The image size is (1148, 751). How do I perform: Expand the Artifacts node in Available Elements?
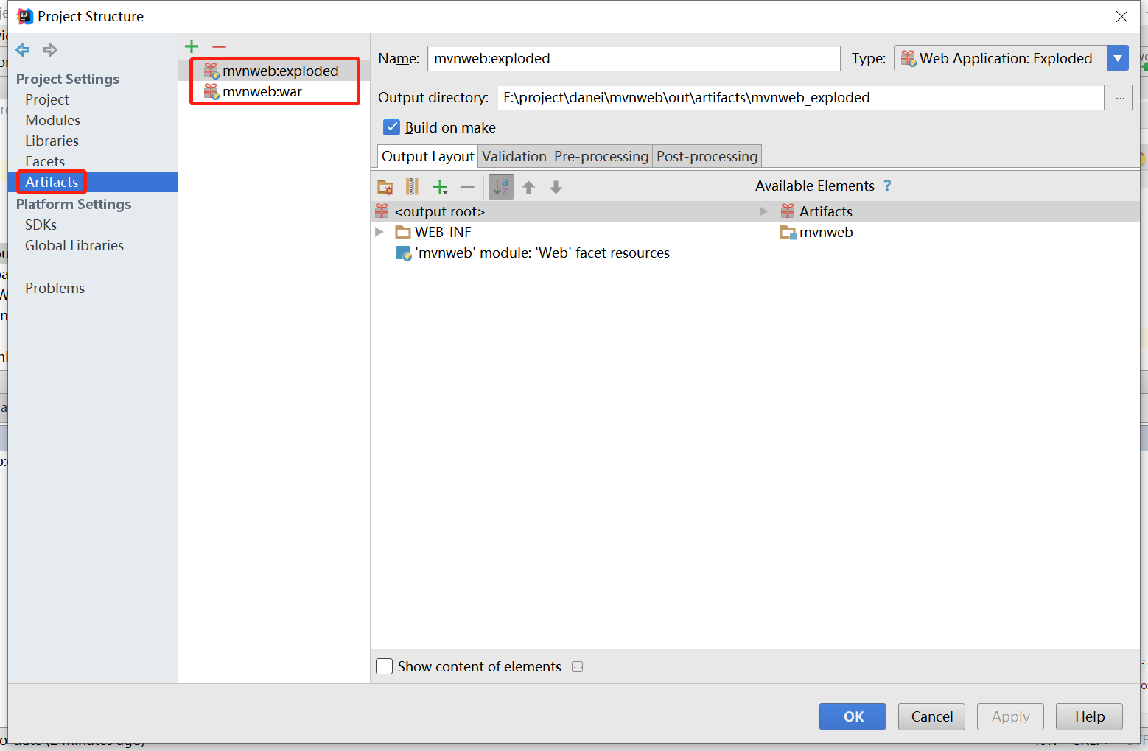tap(764, 211)
